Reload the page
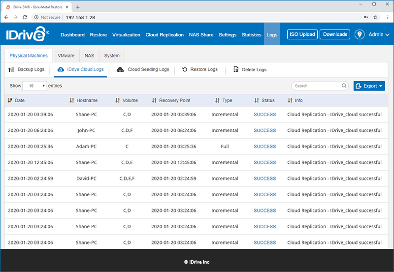This screenshot has width=394, height=272. [x=25, y=17]
